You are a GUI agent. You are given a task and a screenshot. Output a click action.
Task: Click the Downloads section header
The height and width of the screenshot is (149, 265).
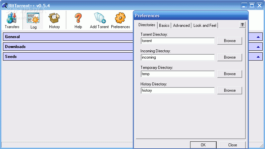coord(68,47)
